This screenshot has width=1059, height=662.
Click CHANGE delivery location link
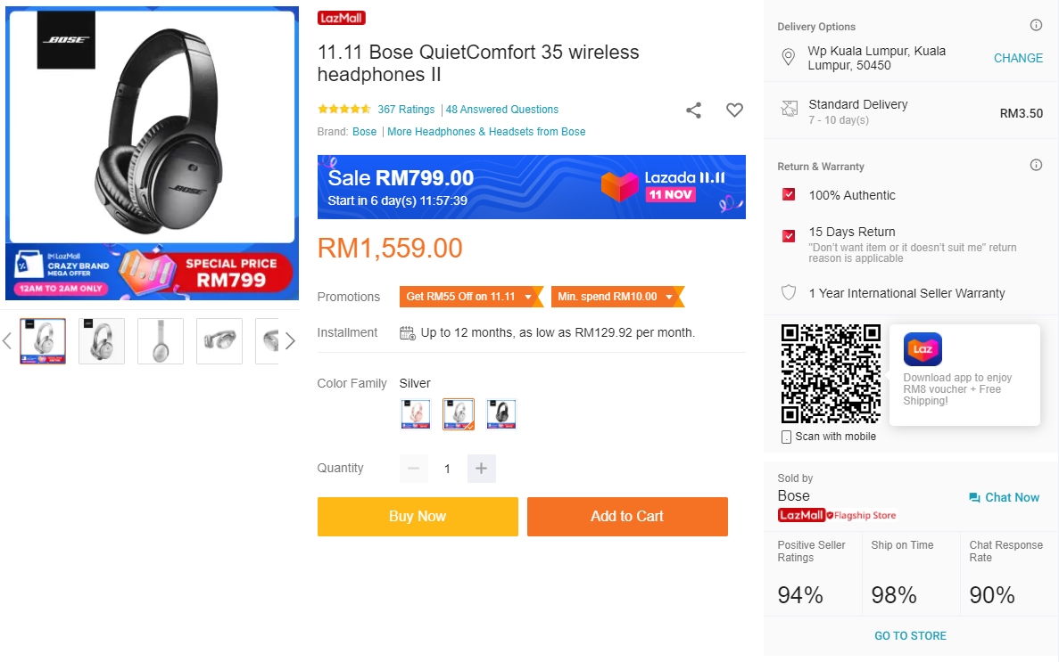pyautogui.click(x=1018, y=58)
